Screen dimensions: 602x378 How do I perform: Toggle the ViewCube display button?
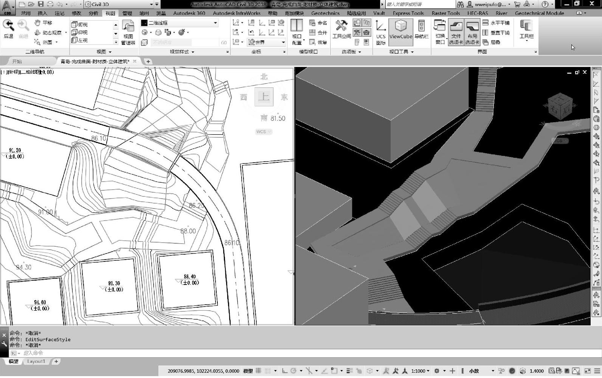pyautogui.click(x=400, y=30)
